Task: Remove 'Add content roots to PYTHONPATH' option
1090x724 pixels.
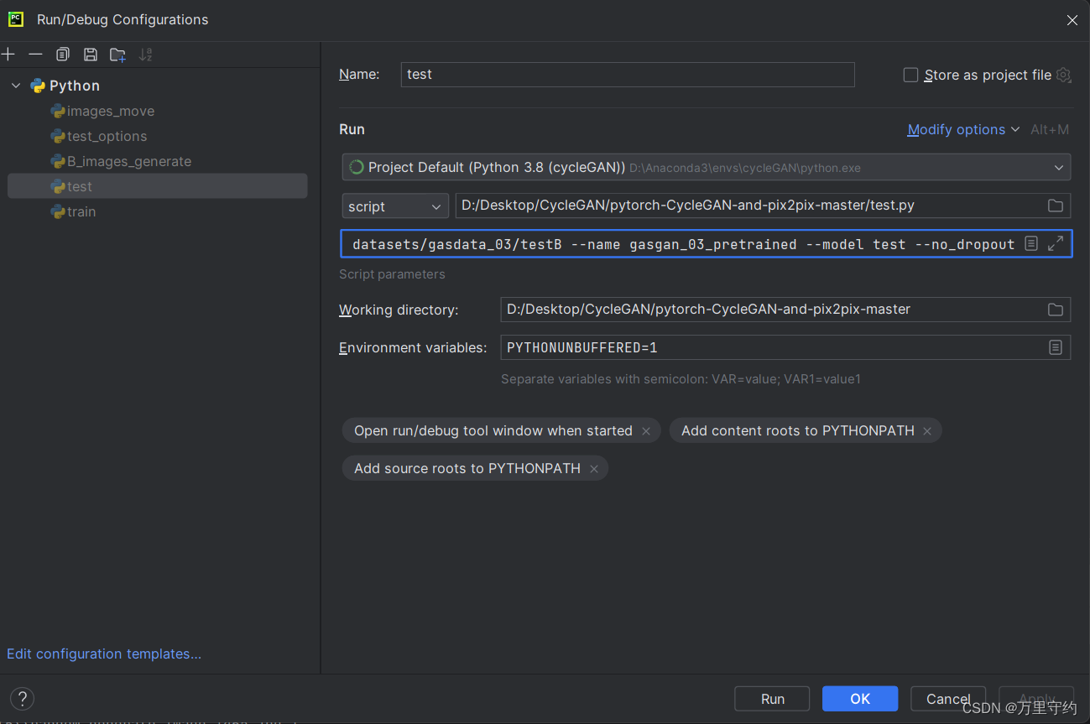Action: click(x=927, y=431)
